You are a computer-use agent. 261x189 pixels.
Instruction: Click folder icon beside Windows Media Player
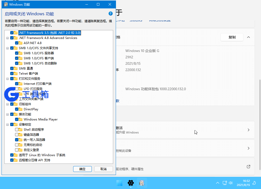pyautogui.click(x=20, y=119)
